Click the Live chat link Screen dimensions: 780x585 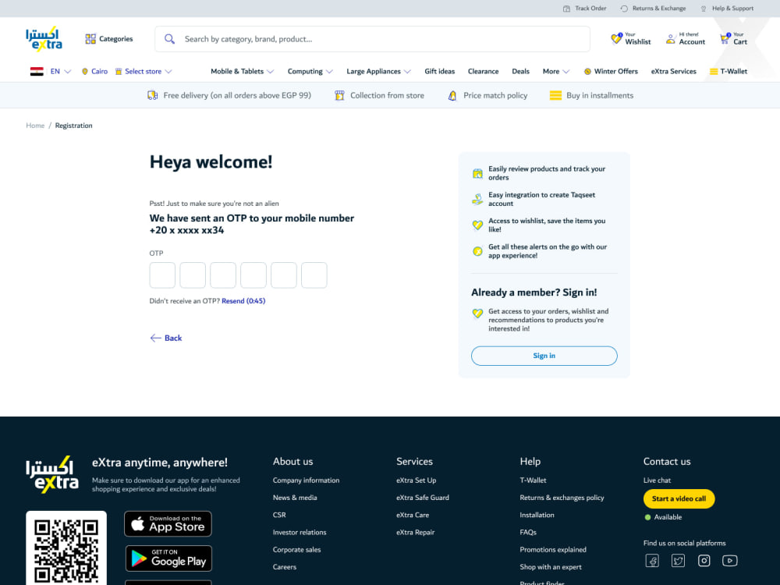pos(657,480)
